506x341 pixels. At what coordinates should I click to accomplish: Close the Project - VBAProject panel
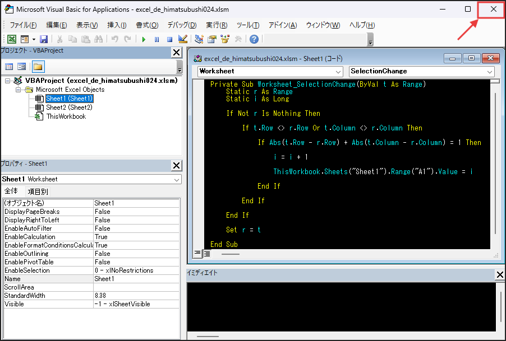[177, 53]
